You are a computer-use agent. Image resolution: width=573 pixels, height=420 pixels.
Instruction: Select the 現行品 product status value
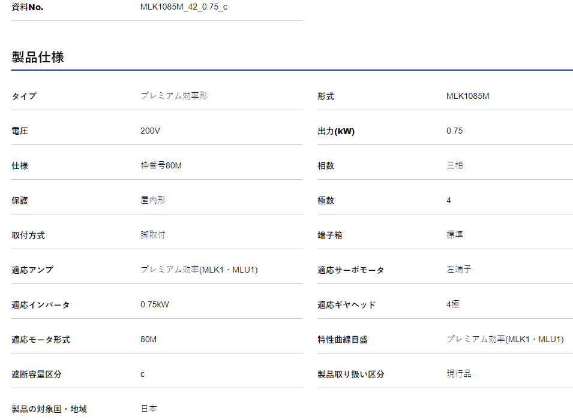pos(458,374)
